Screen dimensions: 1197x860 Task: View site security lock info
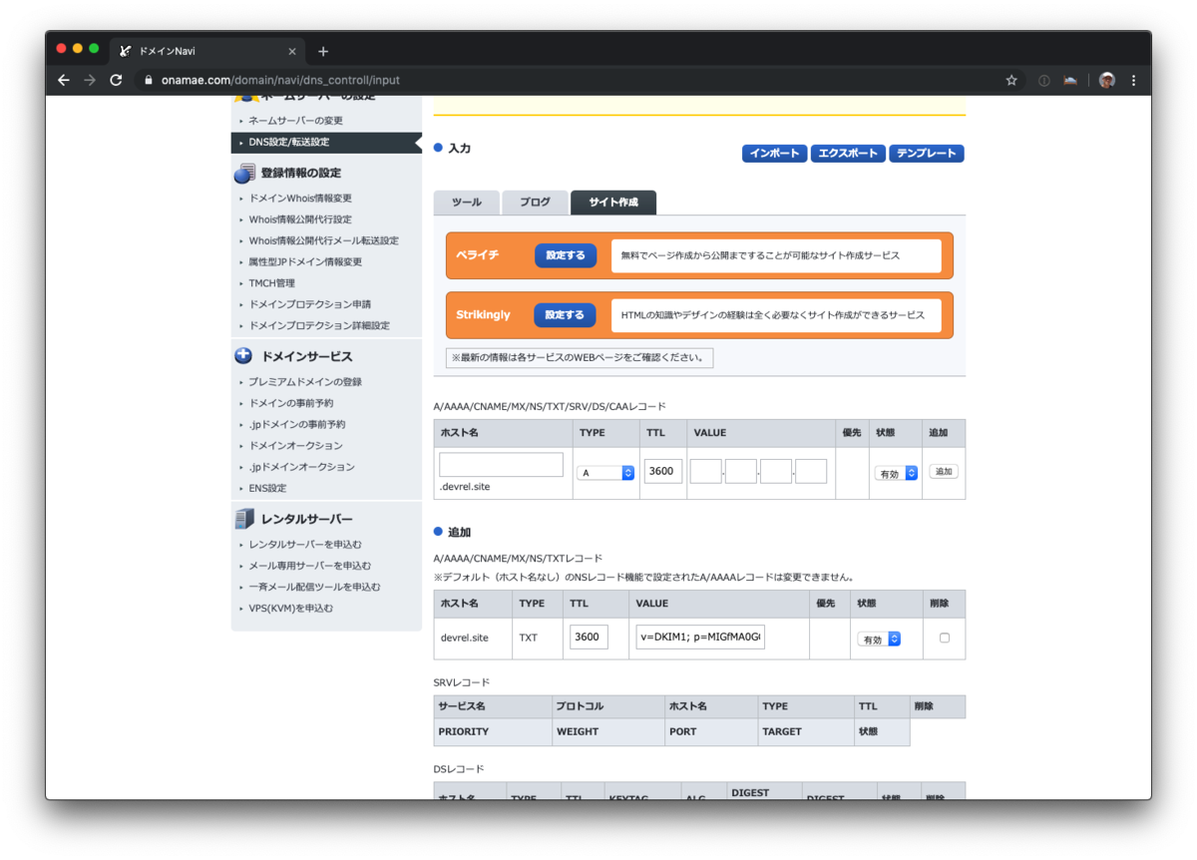click(x=149, y=80)
